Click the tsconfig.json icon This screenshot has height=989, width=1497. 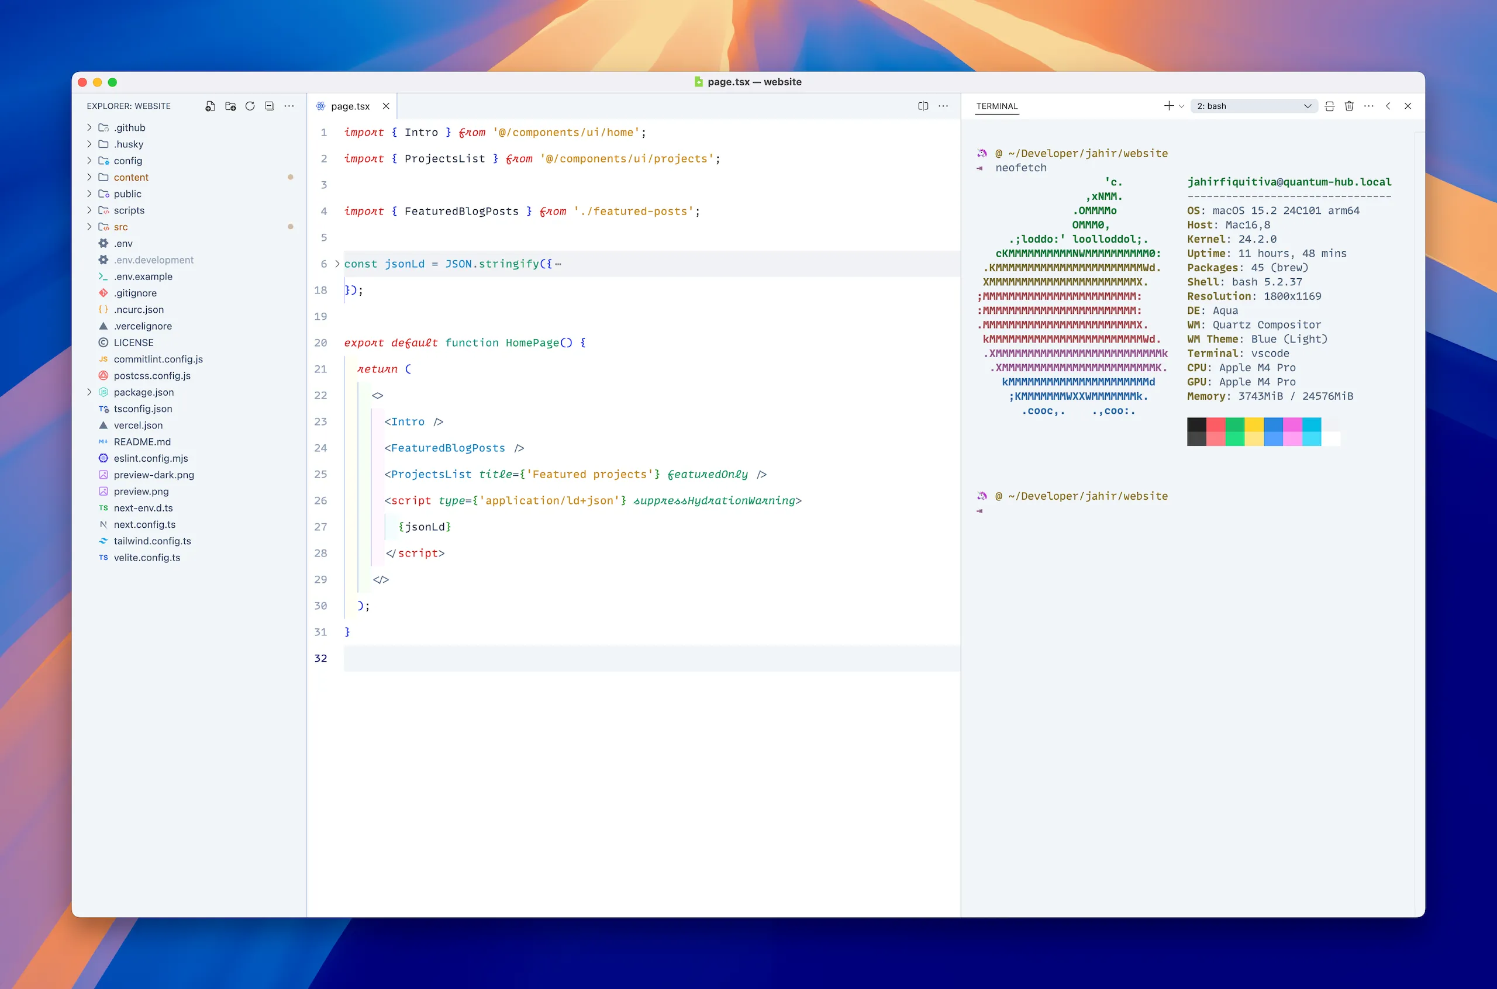104,409
